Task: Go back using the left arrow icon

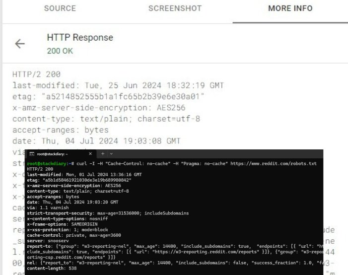Action: click(20, 44)
